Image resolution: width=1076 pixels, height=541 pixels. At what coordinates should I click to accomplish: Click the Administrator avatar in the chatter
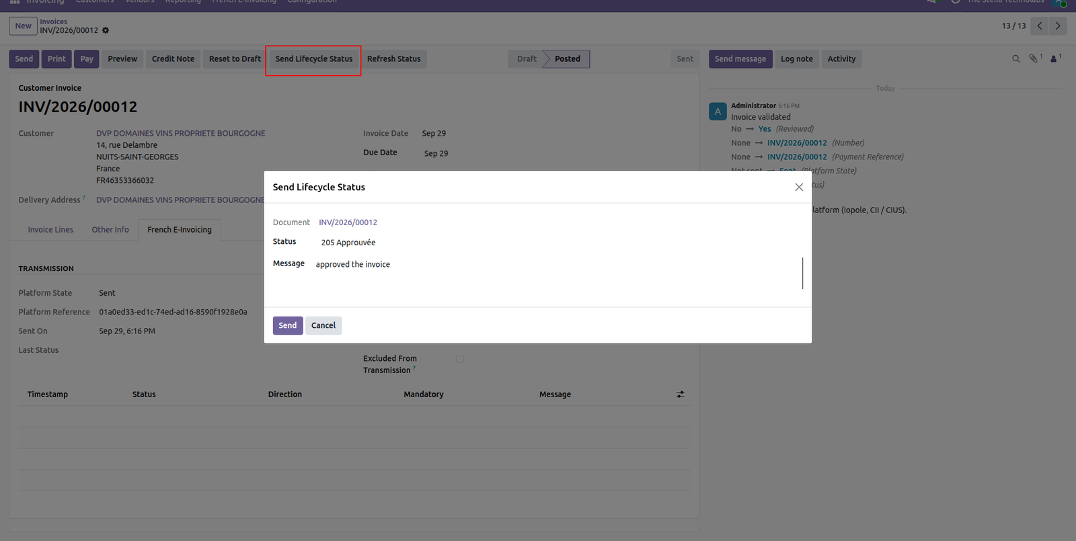718,112
